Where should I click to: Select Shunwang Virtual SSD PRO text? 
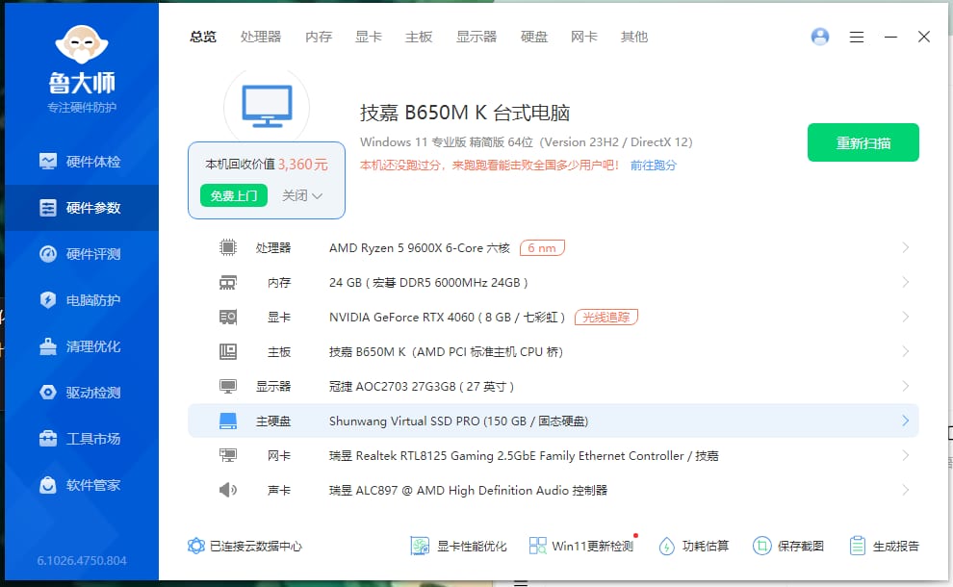(404, 421)
